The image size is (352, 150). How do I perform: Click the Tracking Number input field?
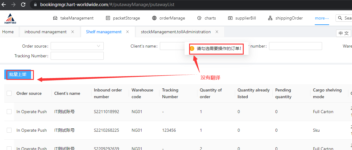77,56
